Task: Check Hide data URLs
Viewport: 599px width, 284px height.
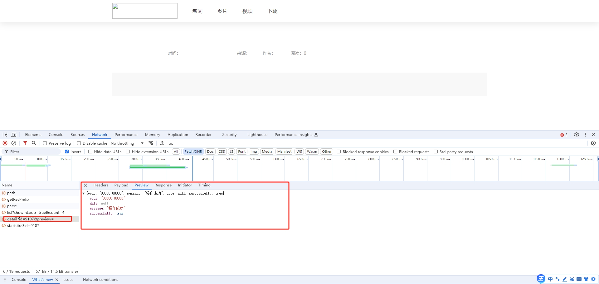Action: pyautogui.click(x=90, y=152)
